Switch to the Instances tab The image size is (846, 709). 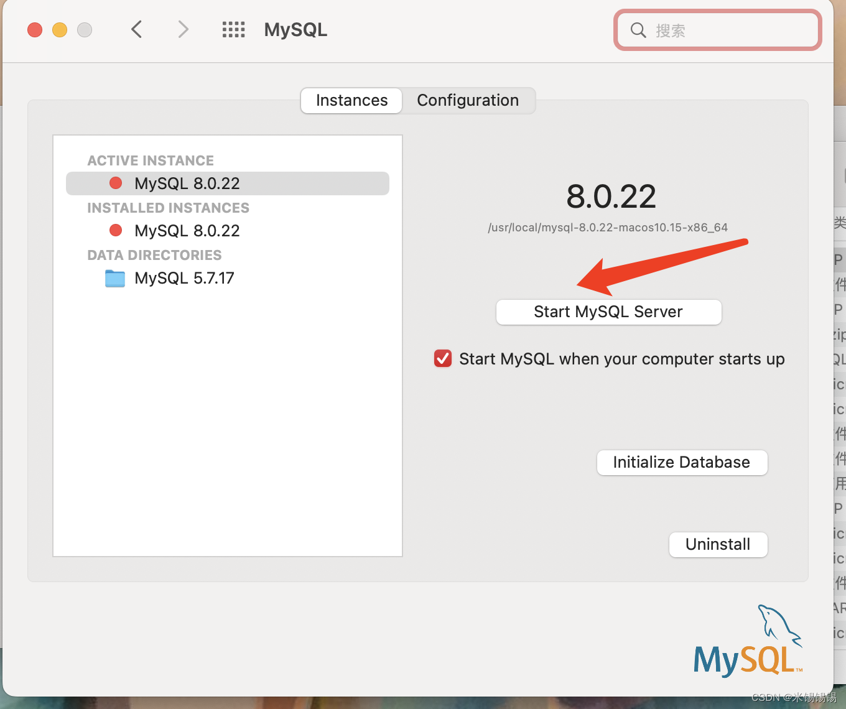(351, 100)
